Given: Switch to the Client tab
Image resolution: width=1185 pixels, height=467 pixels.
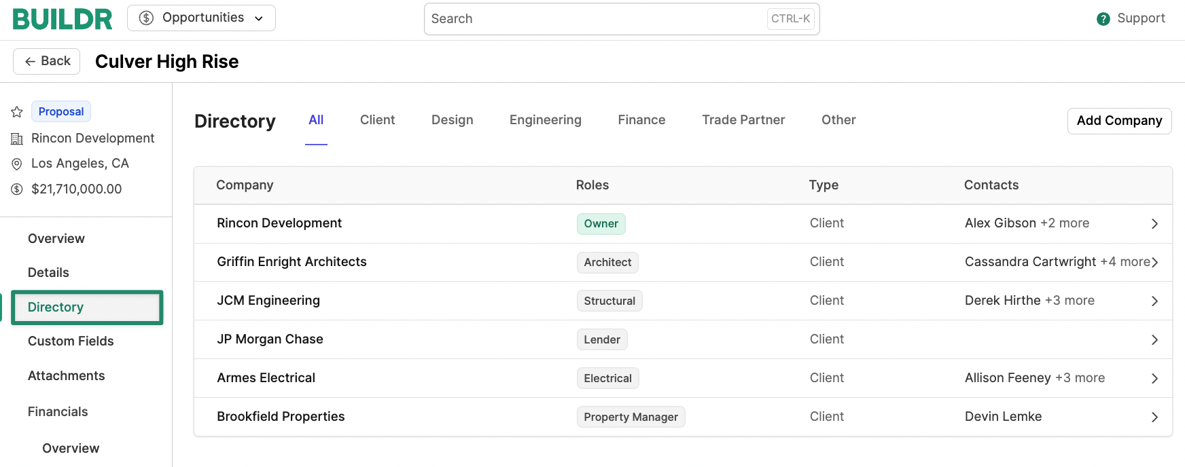Looking at the screenshot, I should (377, 120).
